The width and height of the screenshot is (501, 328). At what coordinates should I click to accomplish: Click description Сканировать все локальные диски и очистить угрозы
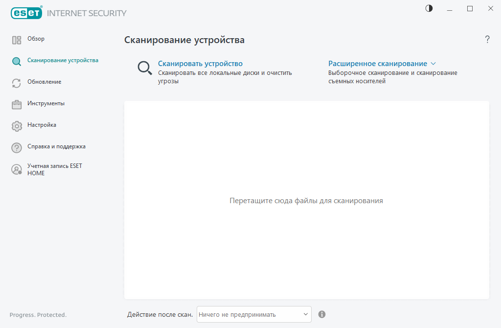tap(225, 77)
